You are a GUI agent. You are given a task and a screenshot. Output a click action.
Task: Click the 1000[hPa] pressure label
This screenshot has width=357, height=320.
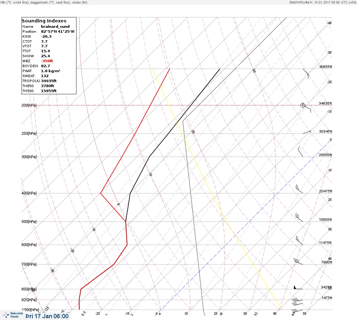click(30, 310)
